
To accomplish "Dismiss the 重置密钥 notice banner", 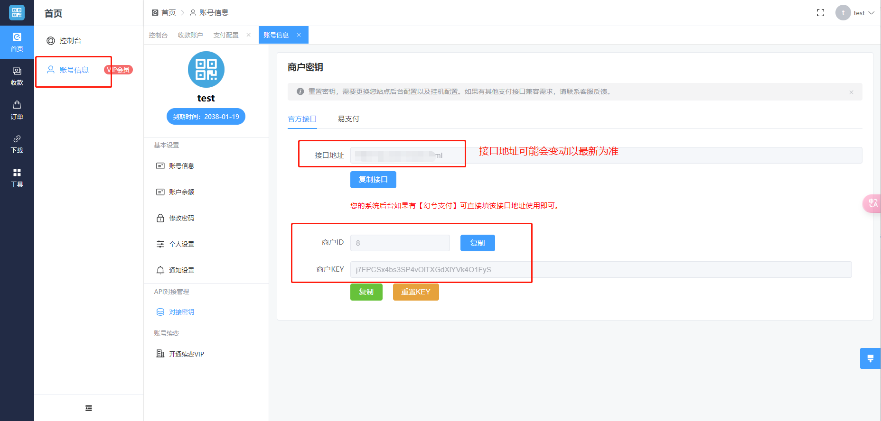I will [x=851, y=92].
